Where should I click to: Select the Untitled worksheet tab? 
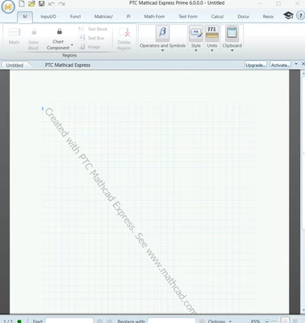tap(15, 65)
